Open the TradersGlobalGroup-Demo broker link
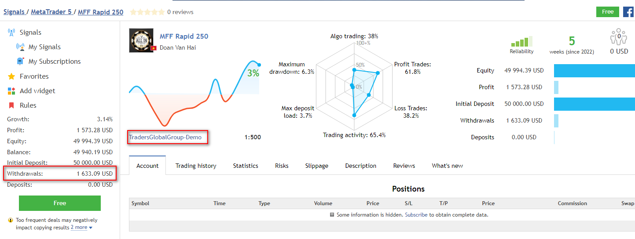 tap(165, 138)
